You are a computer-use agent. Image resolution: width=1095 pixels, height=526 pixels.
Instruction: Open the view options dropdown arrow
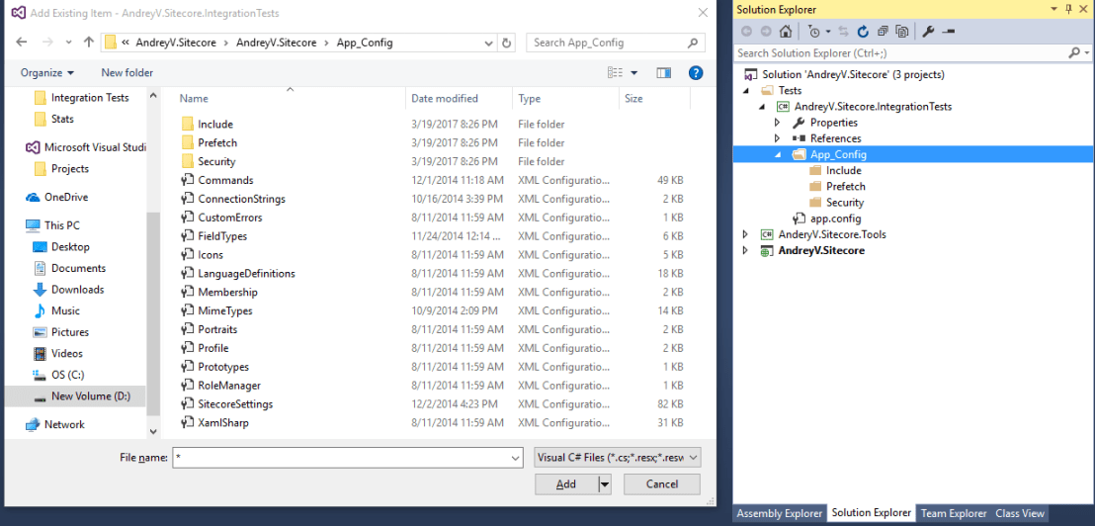click(634, 72)
